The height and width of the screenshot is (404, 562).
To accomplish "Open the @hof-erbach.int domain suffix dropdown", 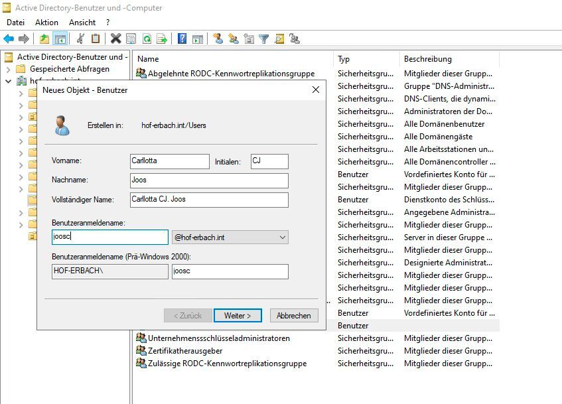I will [282, 237].
